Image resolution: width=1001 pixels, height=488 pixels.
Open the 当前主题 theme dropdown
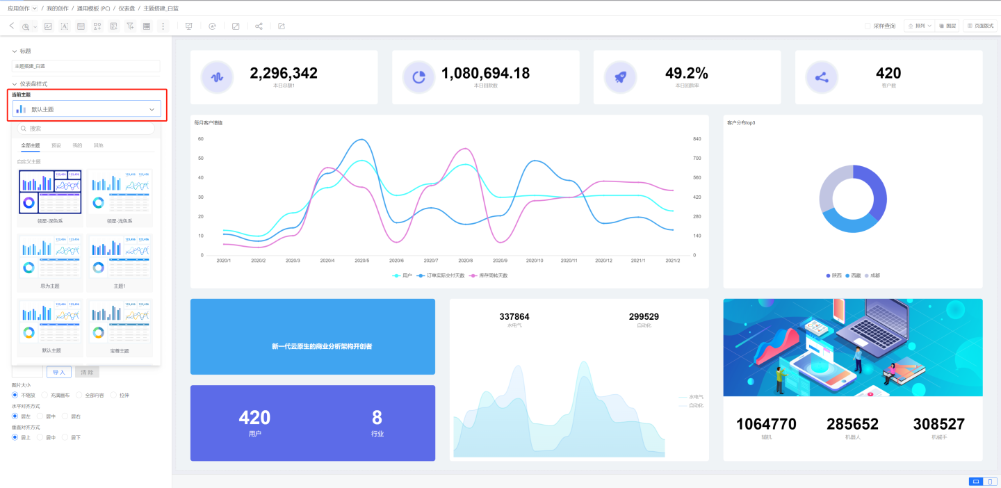[x=87, y=109]
